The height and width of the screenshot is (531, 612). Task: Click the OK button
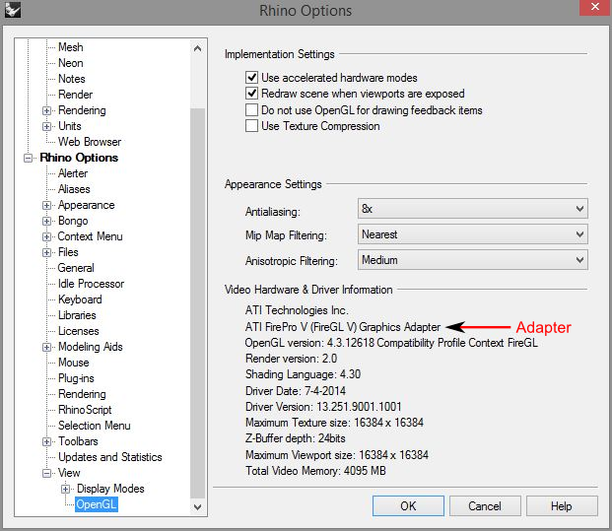[x=408, y=506]
